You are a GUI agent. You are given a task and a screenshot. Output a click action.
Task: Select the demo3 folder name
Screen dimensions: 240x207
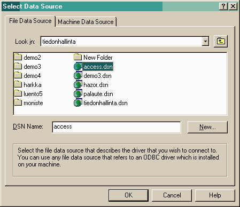pos(32,67)
